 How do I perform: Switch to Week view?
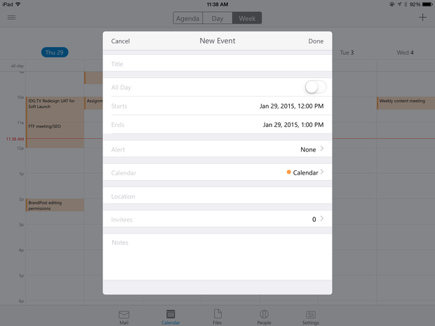(247, 18)
